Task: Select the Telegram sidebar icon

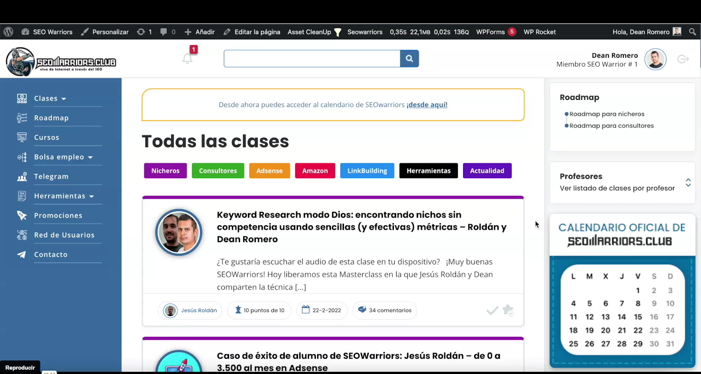Action: 22,176
